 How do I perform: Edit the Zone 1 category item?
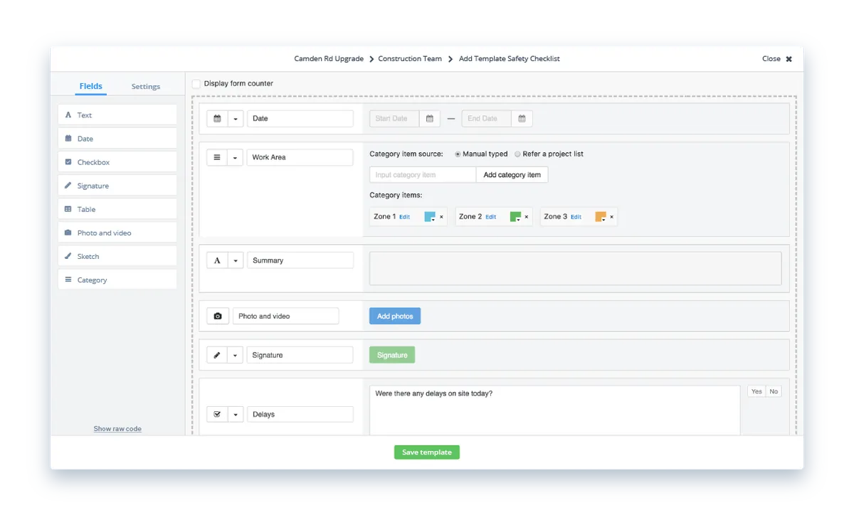point(404,217)
